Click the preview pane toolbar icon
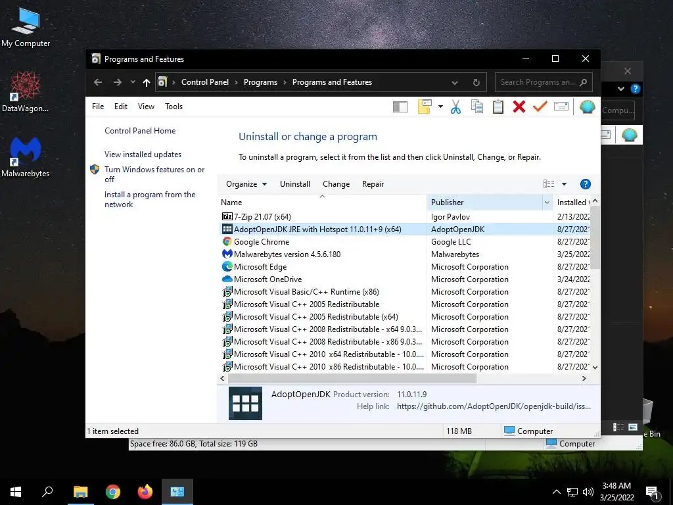Image resolution: width=673 pixels, height=505 pixels. tap(400, 107)
